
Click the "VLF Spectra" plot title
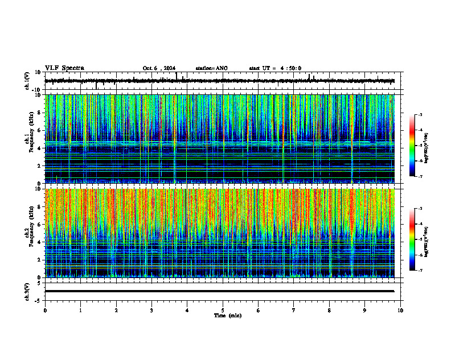64,68
